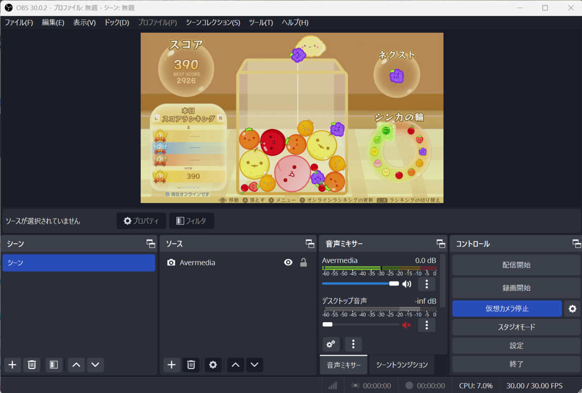
Task: Open the ドック(D) menu
Action: (x=117, y=22)
